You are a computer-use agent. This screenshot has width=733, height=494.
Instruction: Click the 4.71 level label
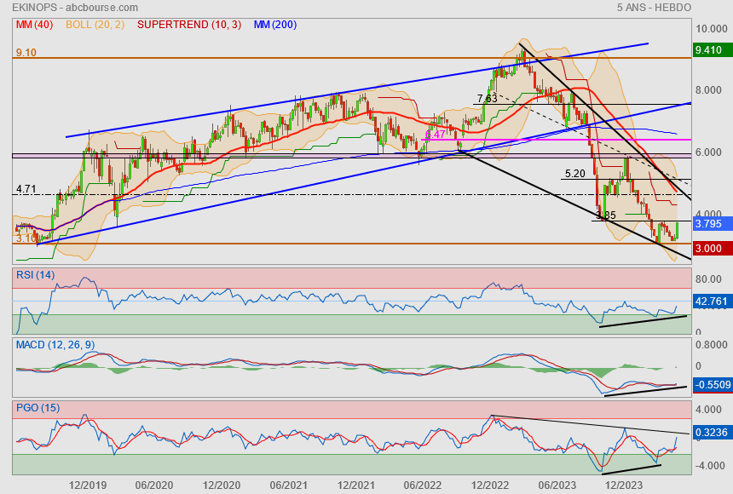[26, 189]
